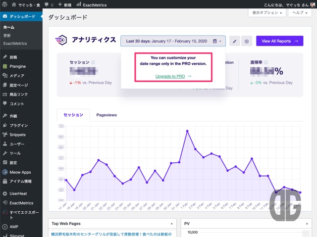Click the 18 Jan data point on chart

coord(74,190)
